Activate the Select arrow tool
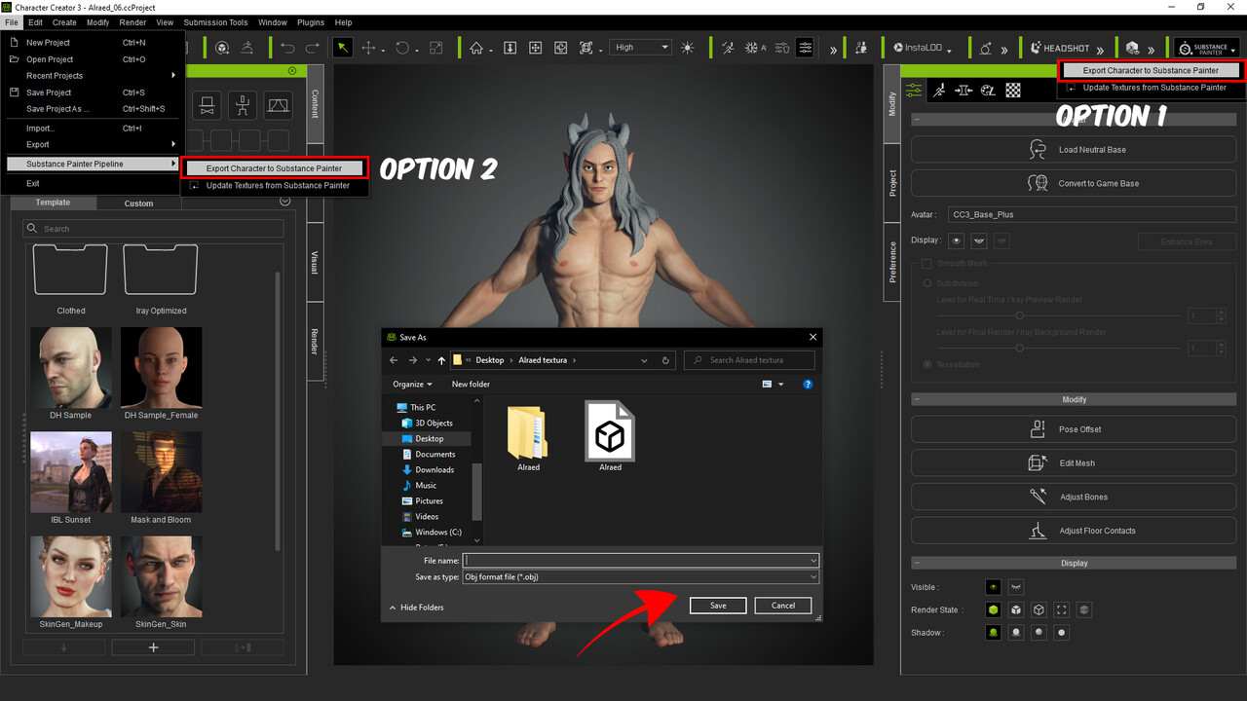The image size is (1247, 701). coord(343,48)
